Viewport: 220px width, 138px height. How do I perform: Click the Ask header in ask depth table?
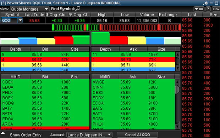(x=133, y=49)
